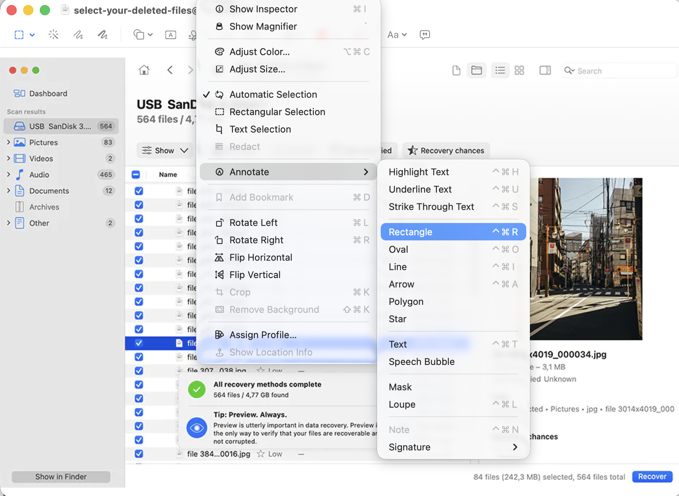Open the Show filter dropdown
679x496 pixels.
(165, 150)
